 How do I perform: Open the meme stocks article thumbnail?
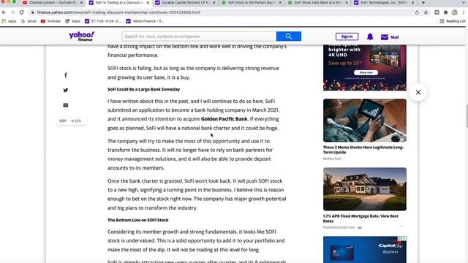tap(365, 121)
